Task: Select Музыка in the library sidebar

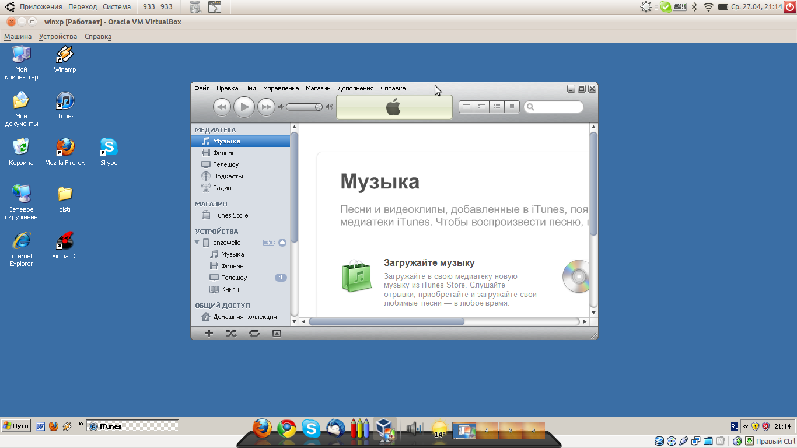Action: [240, 141]
